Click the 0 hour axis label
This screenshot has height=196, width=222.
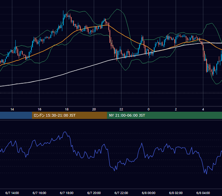(149, 109)
